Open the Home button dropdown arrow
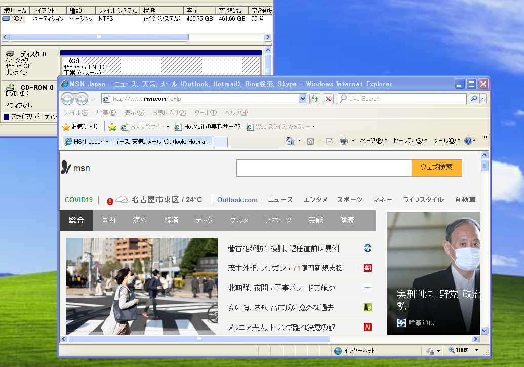Image resolution: width=524 pixels, height=367 pixels. tap(299, 141)
